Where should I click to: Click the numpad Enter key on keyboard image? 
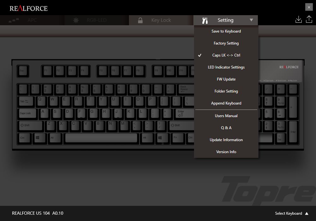coord(293,132)
